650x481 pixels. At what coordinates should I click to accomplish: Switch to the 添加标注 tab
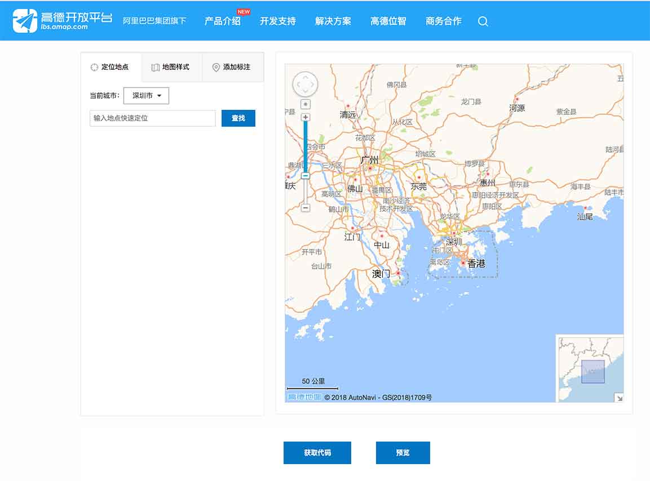click(232, 67)
